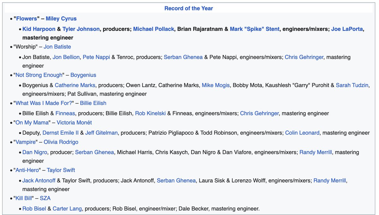Click the Dernst Emile II link

click(x=61, y=133)
